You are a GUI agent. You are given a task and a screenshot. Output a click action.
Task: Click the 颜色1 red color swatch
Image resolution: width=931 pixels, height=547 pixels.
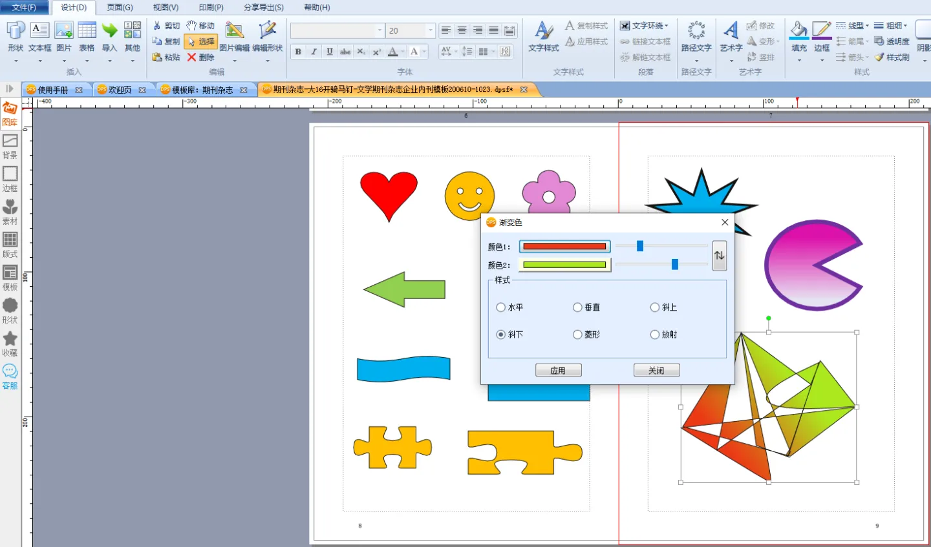tap(564, 247)
